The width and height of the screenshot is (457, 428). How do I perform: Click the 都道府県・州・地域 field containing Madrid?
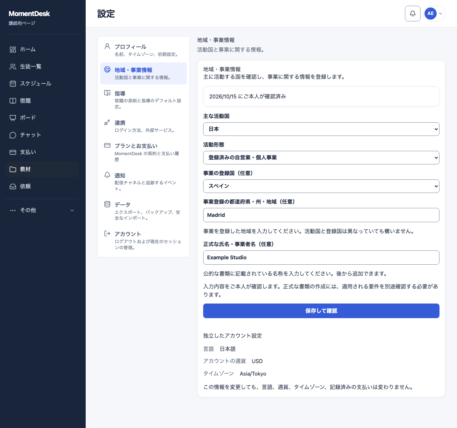(x=321, y=215)
